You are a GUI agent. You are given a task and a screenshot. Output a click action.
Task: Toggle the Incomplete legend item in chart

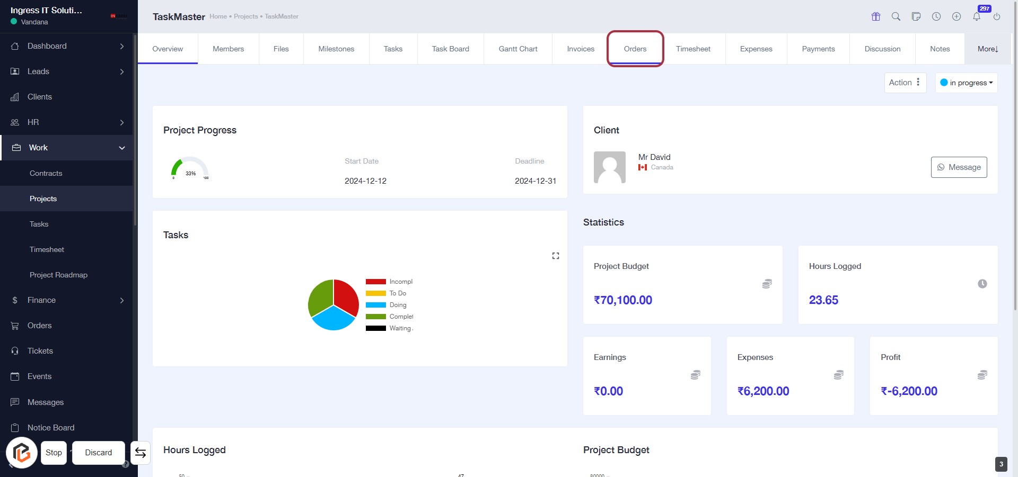[x=389, y=282]
